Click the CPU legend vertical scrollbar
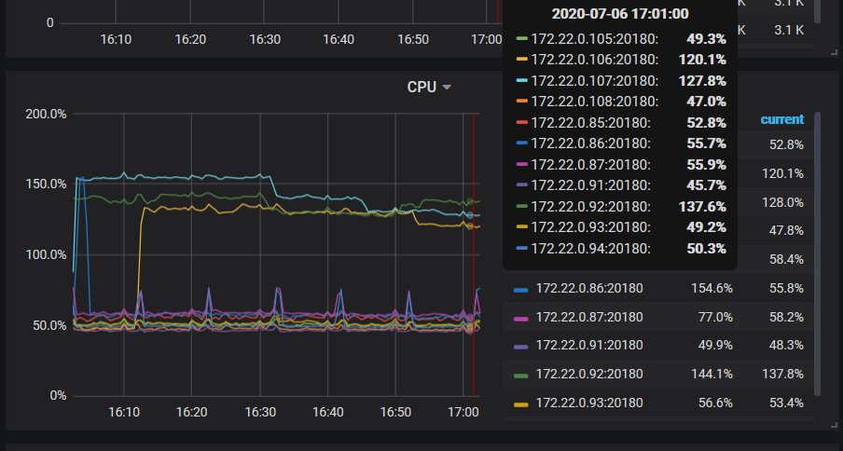 pos(818,254)
